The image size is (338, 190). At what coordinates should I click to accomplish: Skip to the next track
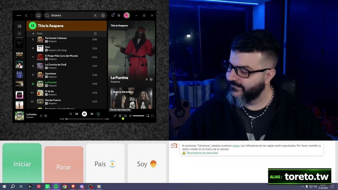pyautogui.click(x=92, y=114)
